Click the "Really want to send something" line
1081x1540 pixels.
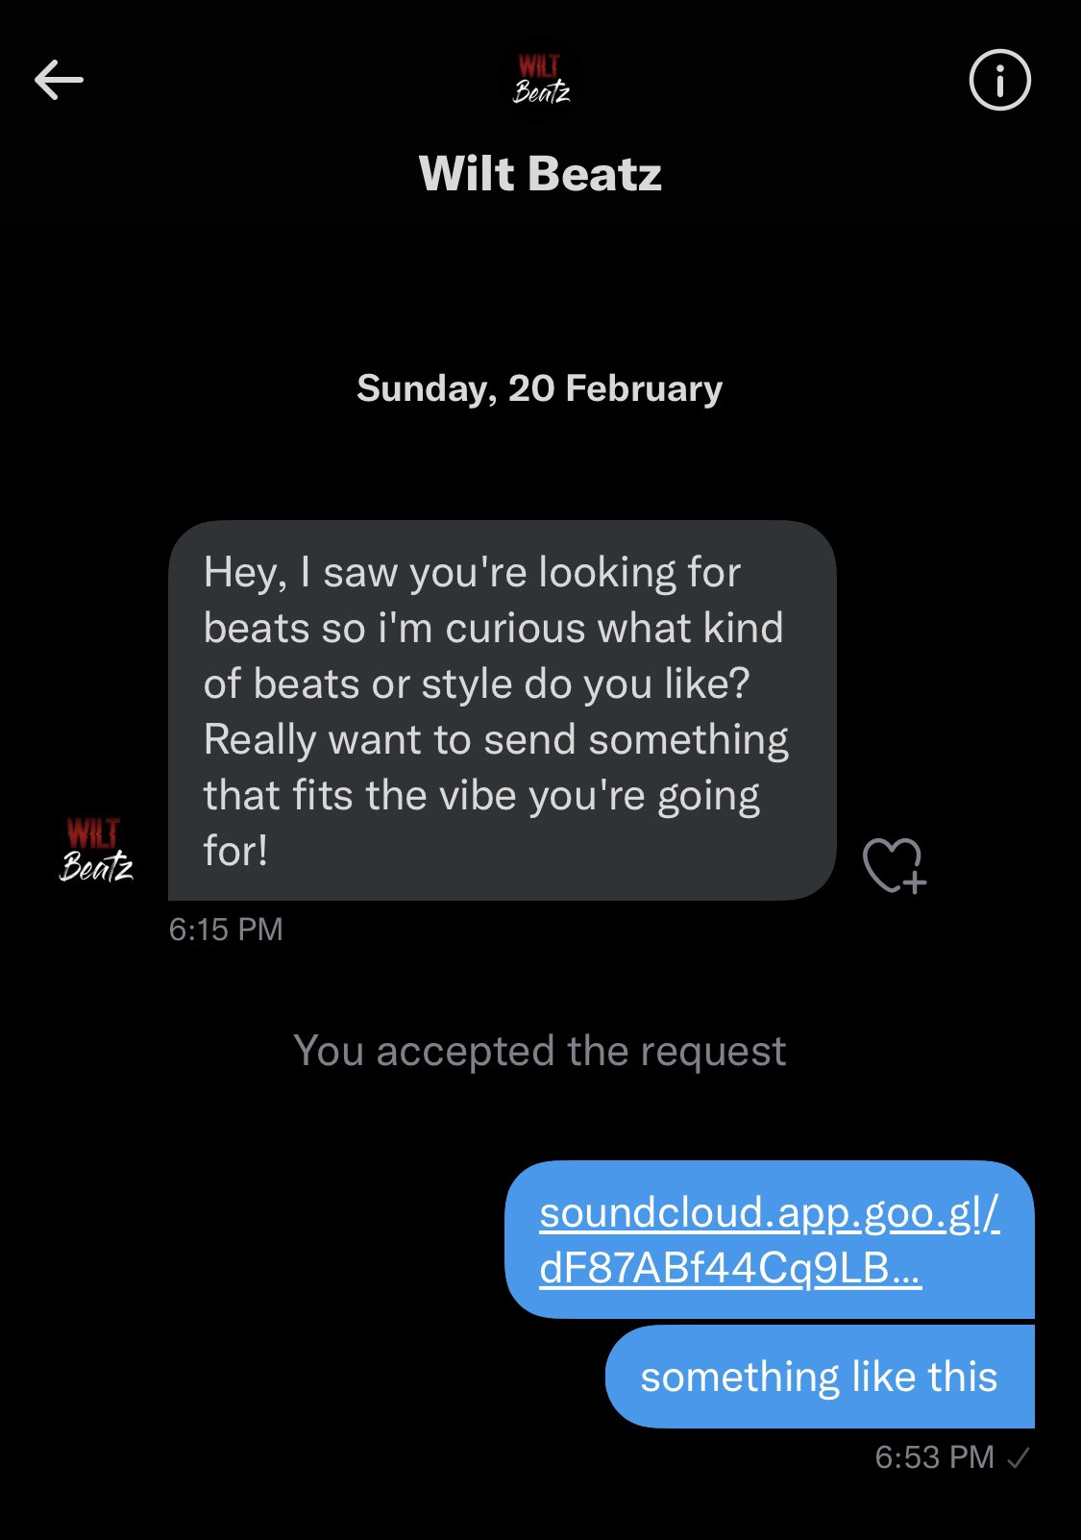[496, 740]
